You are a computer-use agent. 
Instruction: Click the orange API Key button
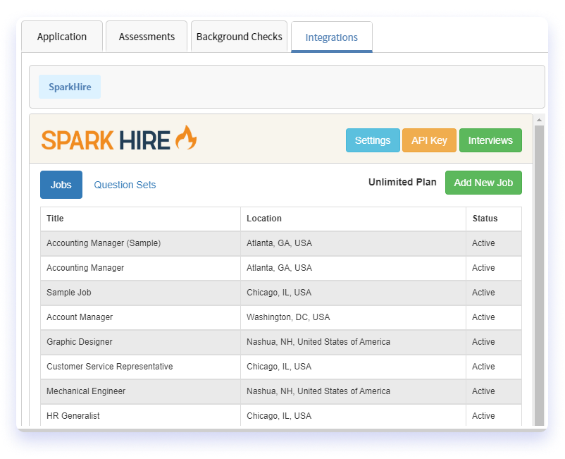point(429,140)
